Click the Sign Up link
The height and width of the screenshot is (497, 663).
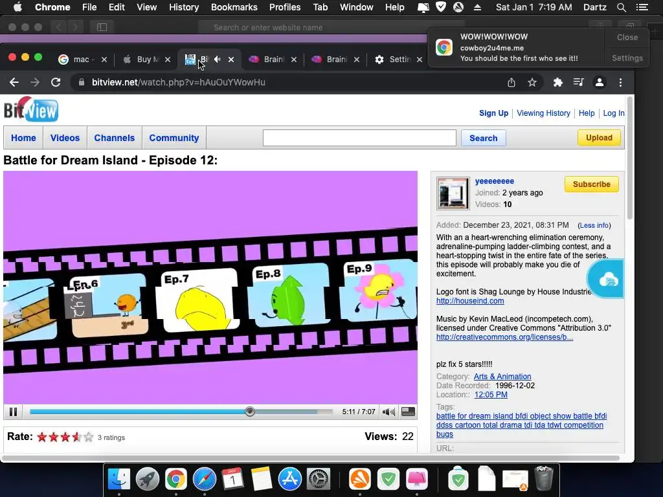[493, 113]
